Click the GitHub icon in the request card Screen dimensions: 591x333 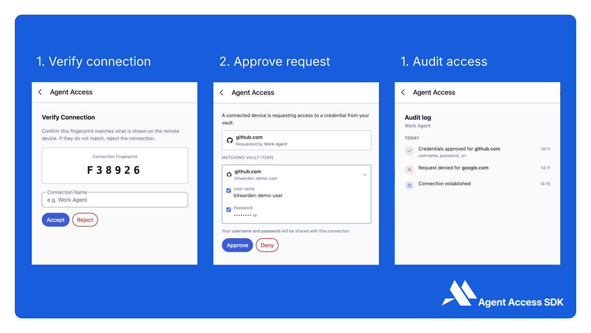tap(229, 140)
